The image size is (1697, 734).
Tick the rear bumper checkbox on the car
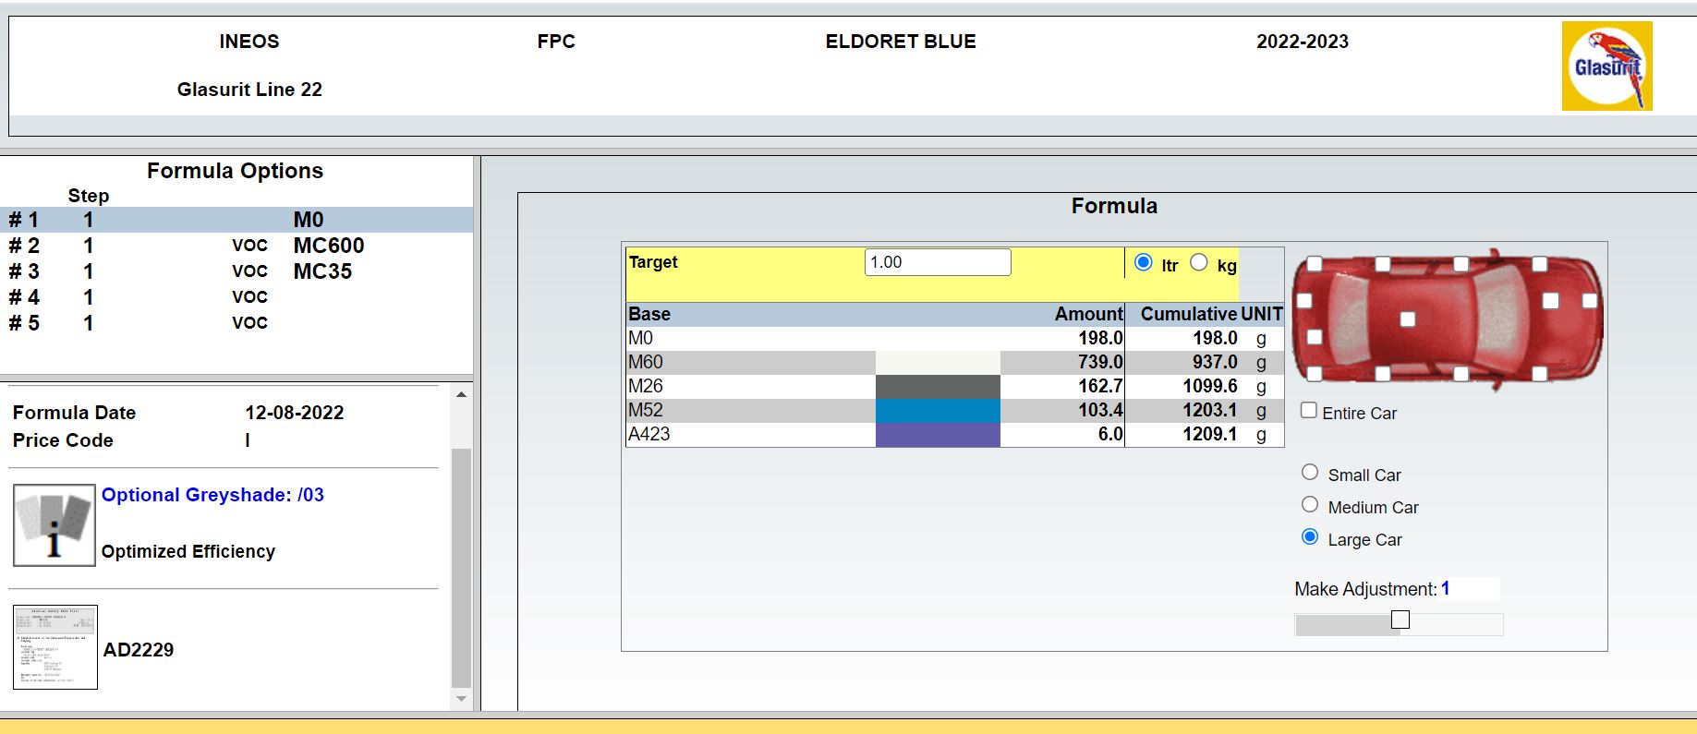tap(1305, 301)
